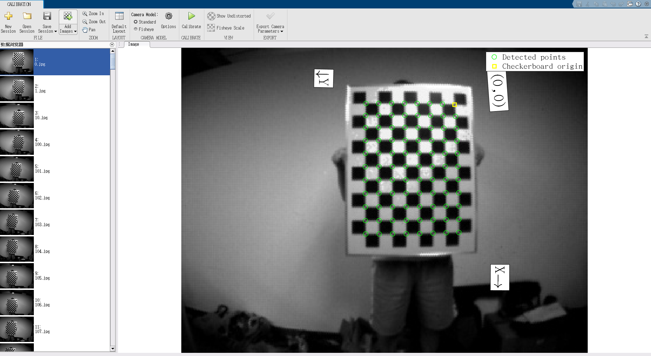The width and height of the screenshot is (651, 356).
Task: Click the Undo arrow icon
Action: click(613, 4)
